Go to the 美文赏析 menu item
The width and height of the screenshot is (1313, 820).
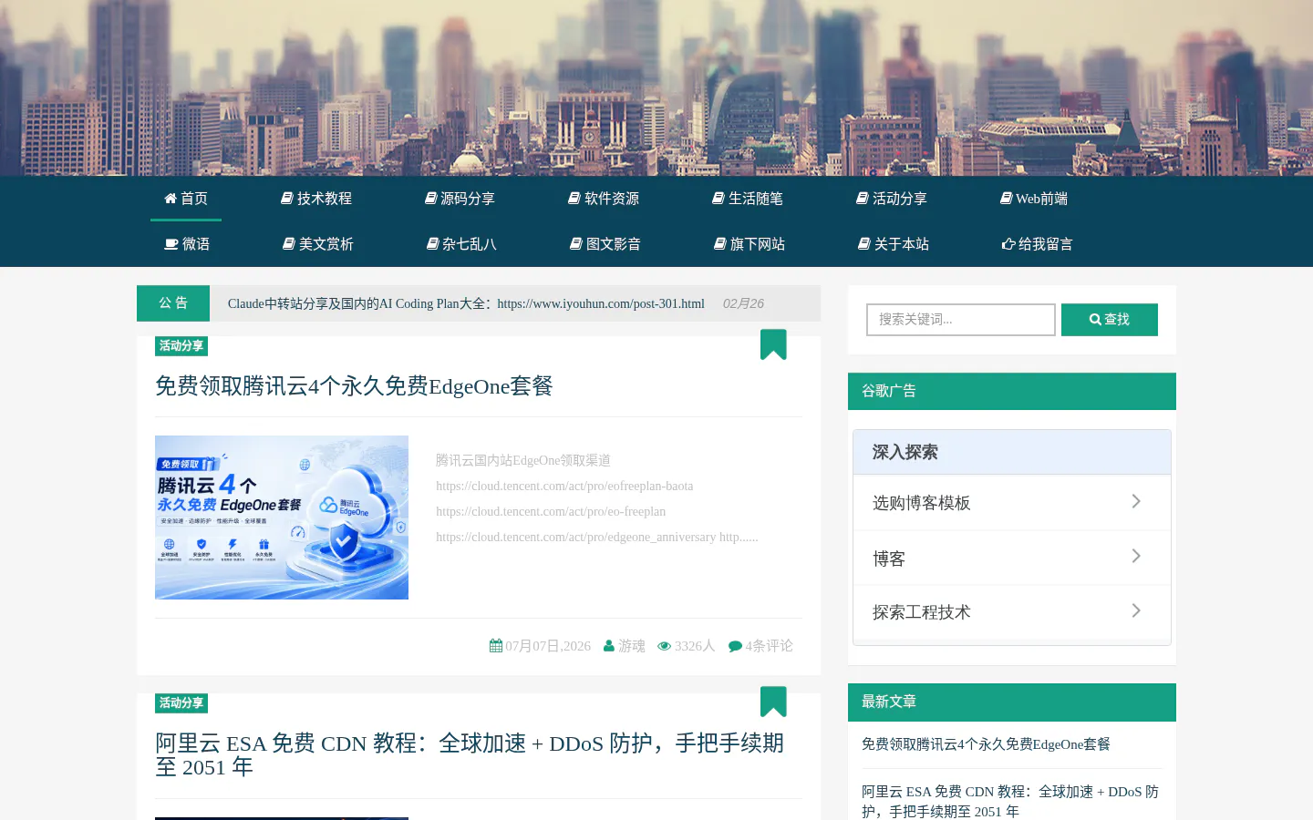tap(318, 243)
